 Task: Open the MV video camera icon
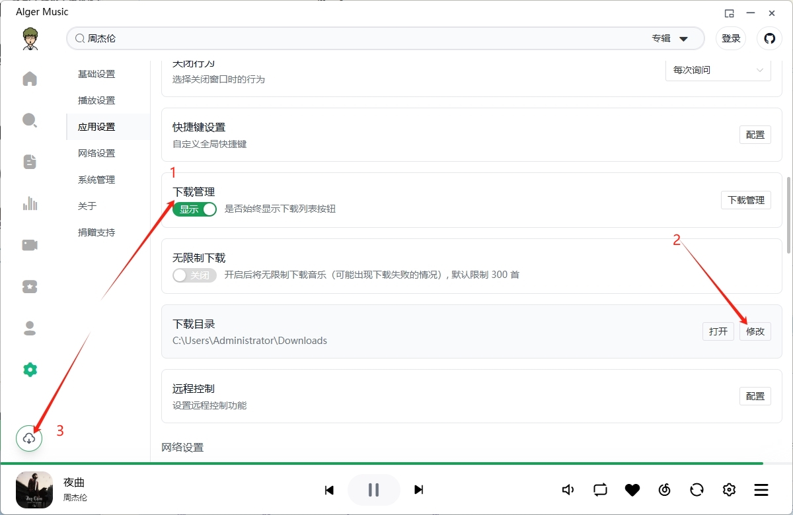pyautogui.click(x=30, y=245)
